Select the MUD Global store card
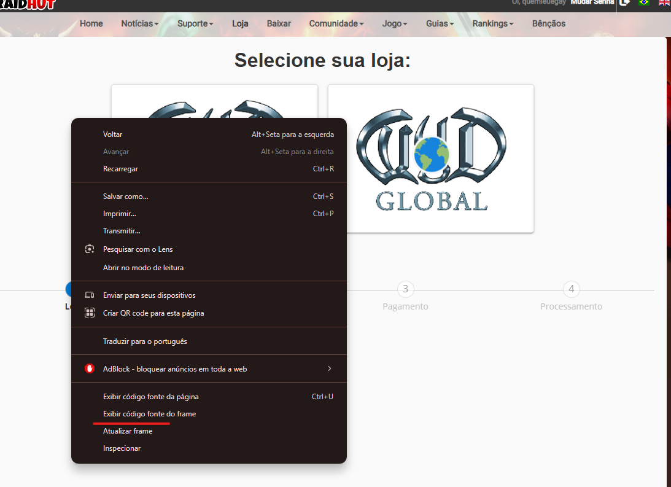The height and width of the screenshot is (487, 671). pos(430,158)
